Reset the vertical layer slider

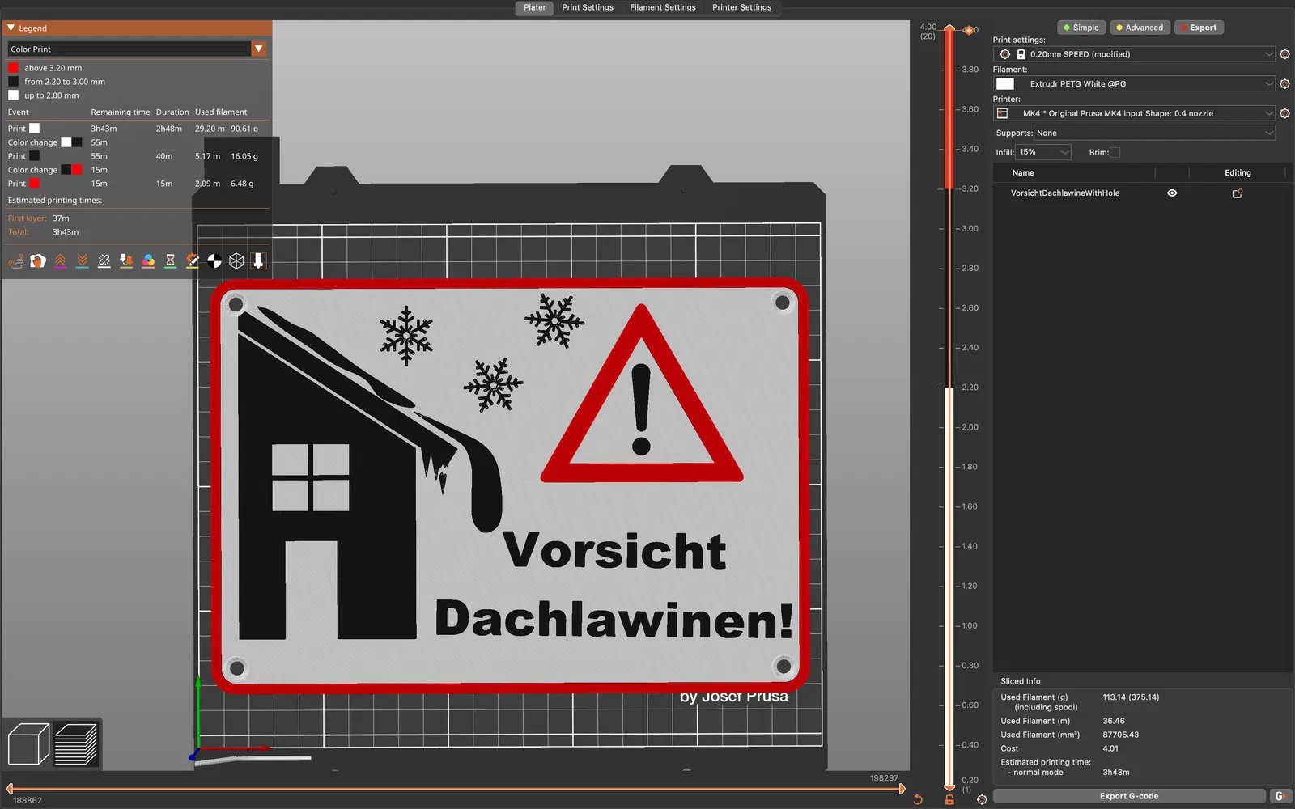coord(918,799)
